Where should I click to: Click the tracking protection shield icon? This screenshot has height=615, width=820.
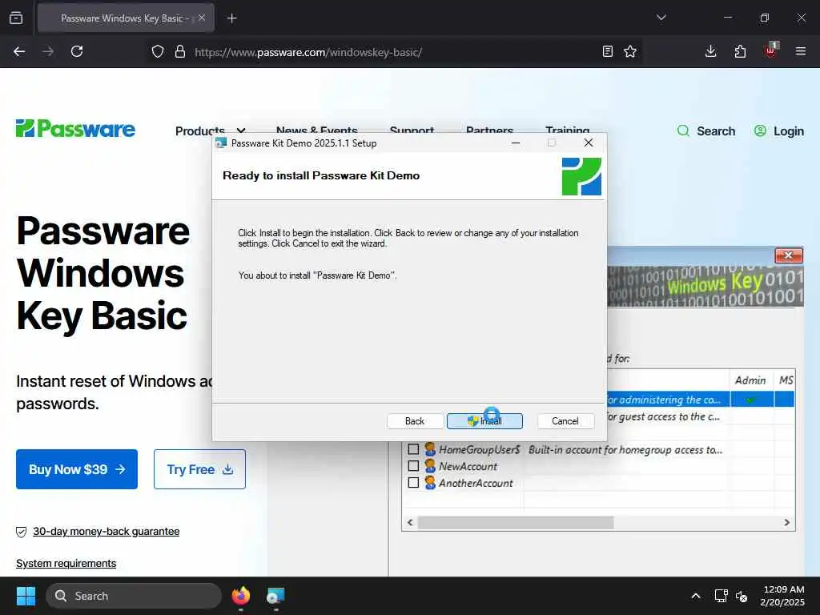[158, 51]
